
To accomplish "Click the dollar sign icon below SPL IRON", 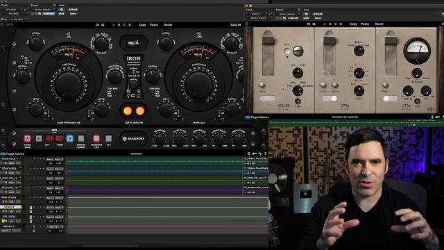I will click(x=249, y=153).
